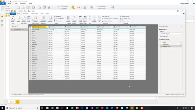The image size is (195, 110).
Task: Open the Manage dropdown in Query group
Action: point(58,21)
